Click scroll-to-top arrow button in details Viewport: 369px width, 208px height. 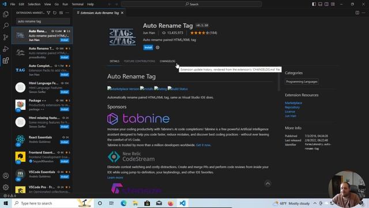pos(268,184)
